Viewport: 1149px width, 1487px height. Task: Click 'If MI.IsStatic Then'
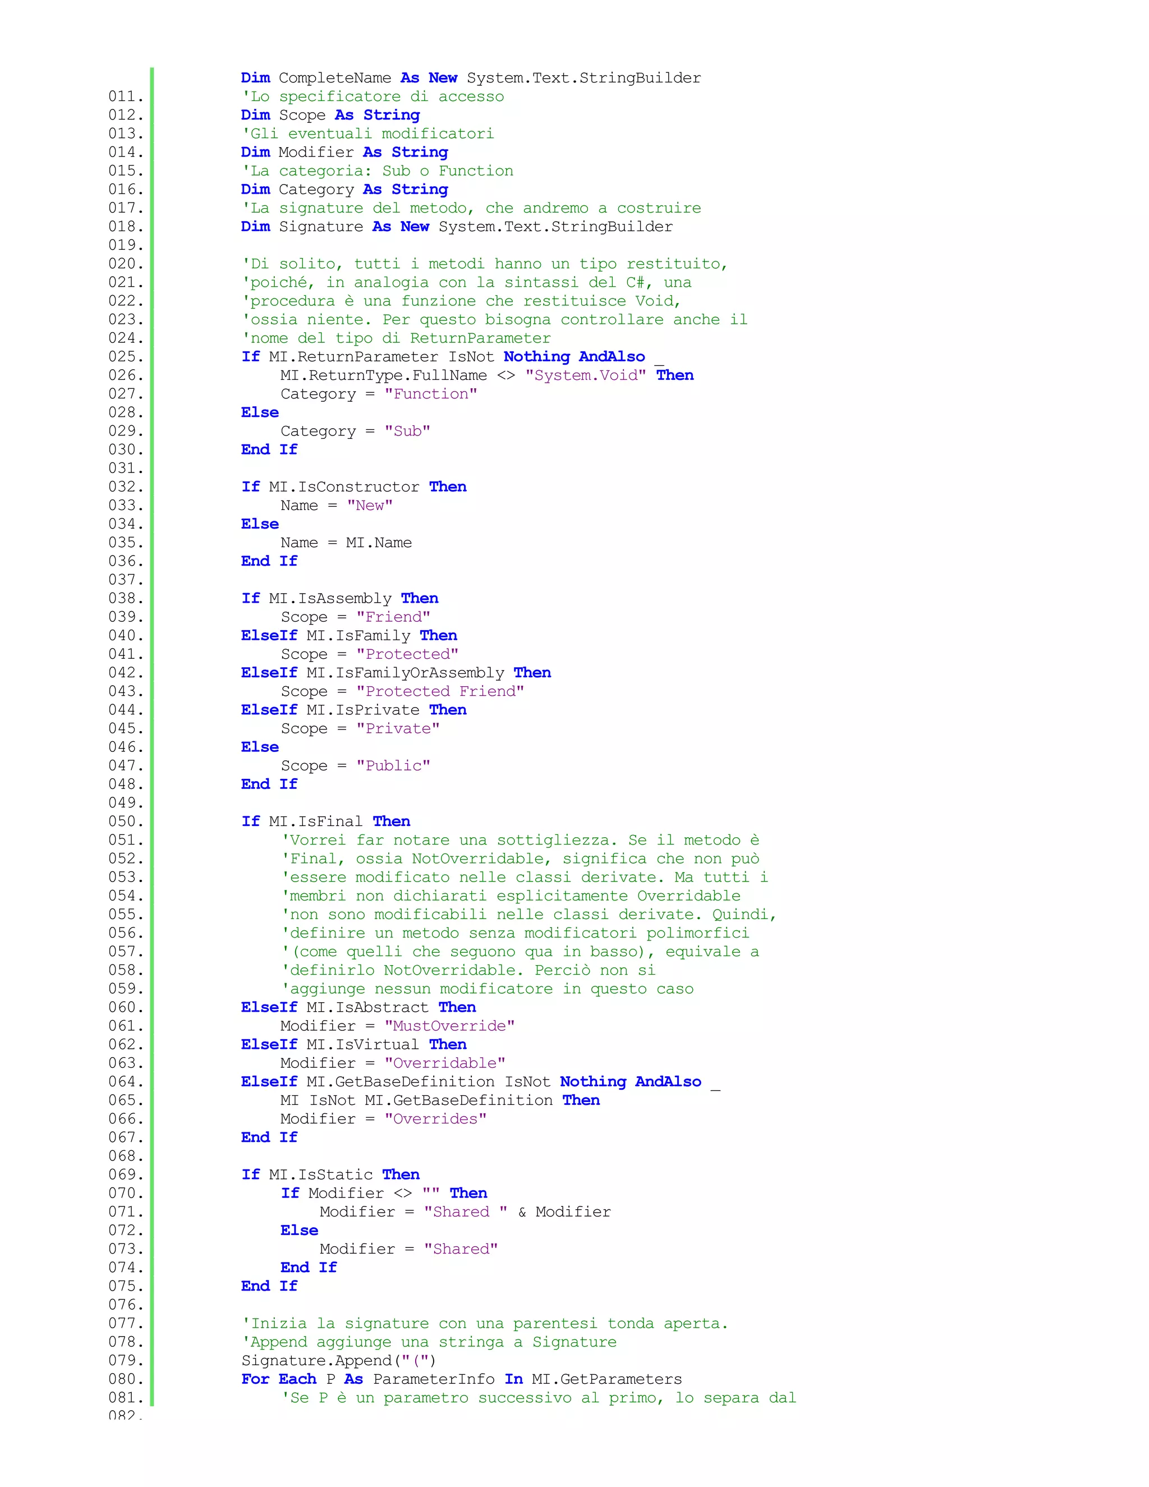tap(330, 1174)
